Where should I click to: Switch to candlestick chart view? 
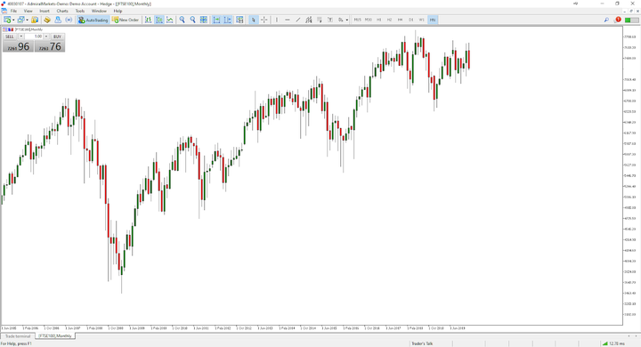[159, 20]
